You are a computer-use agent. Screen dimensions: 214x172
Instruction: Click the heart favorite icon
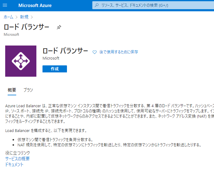point(94,52)
